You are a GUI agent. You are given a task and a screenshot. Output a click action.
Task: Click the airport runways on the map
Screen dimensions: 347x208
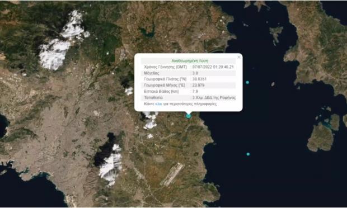click(172, 174)
